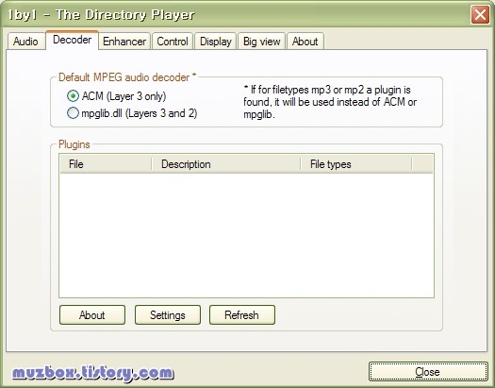495x388 pixels.
Task: Go to the Control tab
Action: pyautogui.click(x=173, y=42)
